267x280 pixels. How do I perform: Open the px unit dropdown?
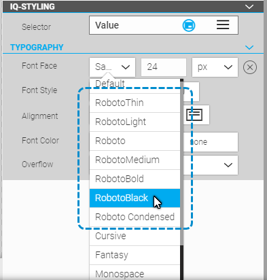(x=215, y=67)
